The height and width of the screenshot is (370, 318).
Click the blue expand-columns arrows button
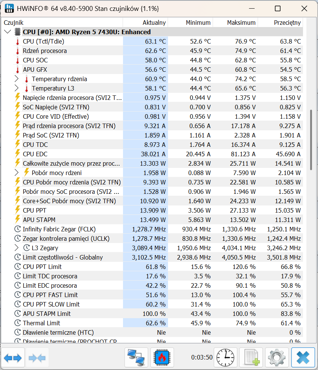(x=13, y=358)
